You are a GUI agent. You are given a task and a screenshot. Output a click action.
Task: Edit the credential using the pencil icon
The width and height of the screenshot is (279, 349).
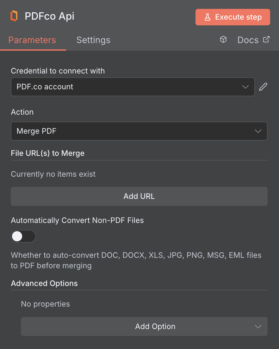tap(263, 86)
